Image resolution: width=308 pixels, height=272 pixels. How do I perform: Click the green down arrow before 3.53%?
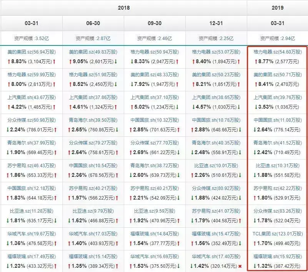[255, 107]
